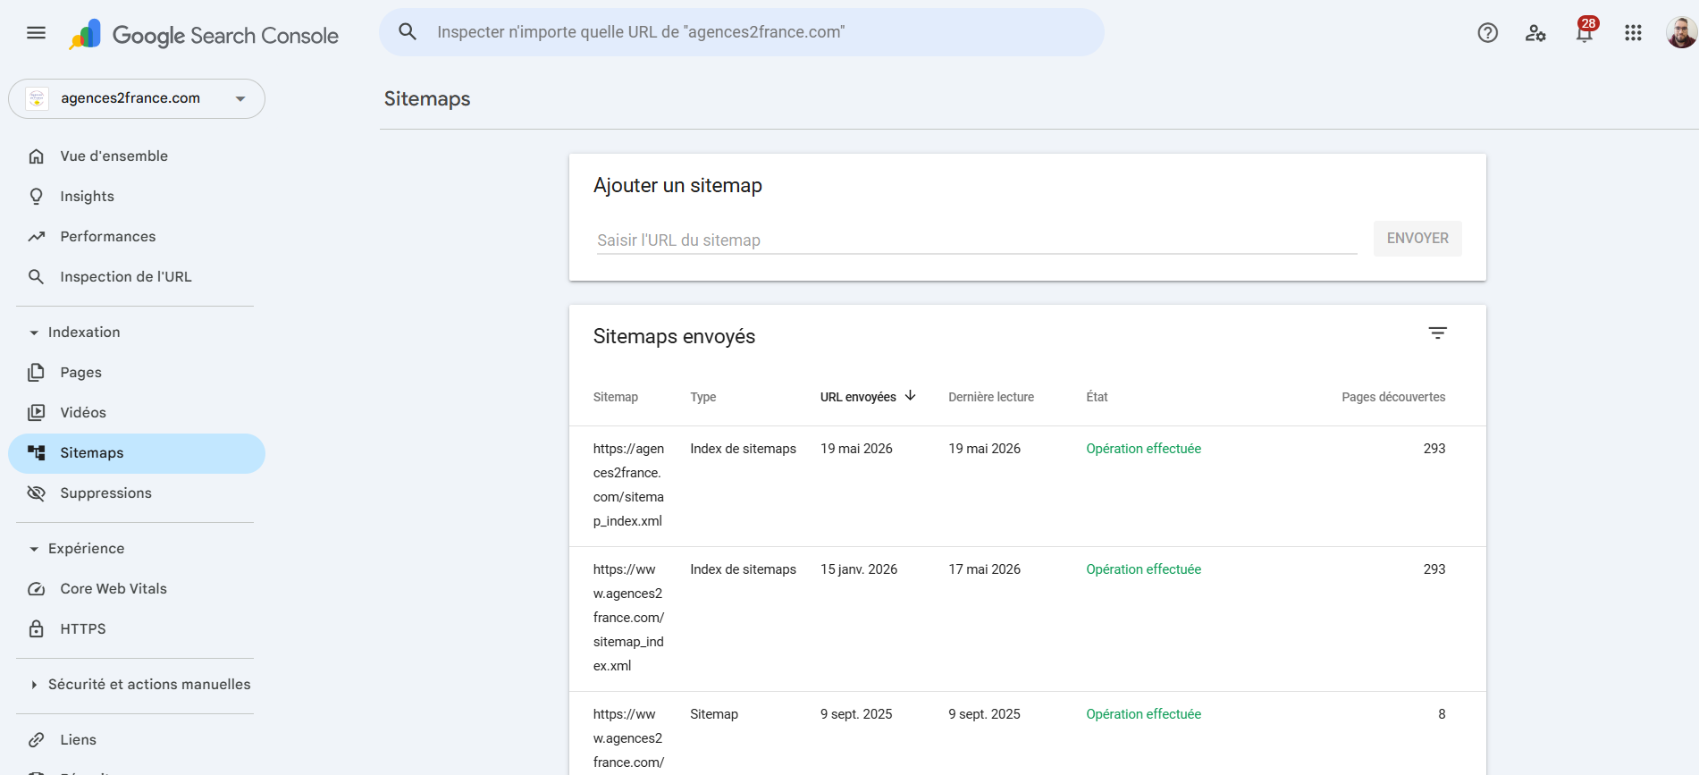Sort by Pages découvertes column header
1699x775 pixels.
1393,397
